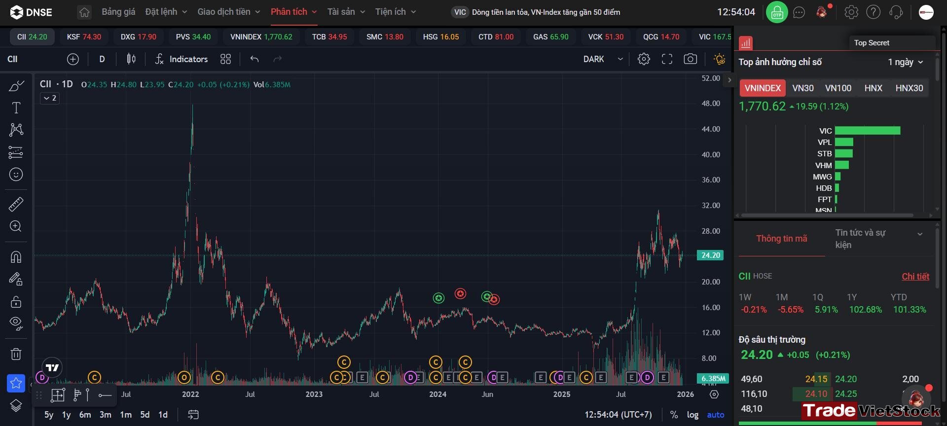
Task: Expand the 1 ngày period dropdown
Action: 905,62
